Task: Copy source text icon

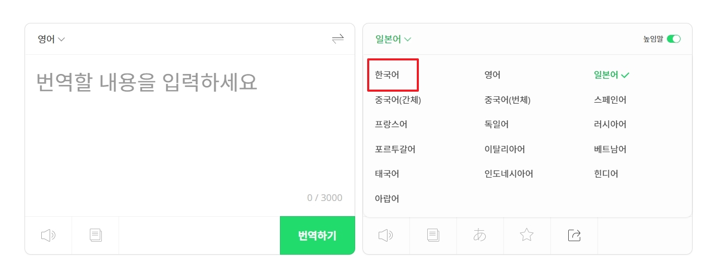Action: (x=96, y=235)
